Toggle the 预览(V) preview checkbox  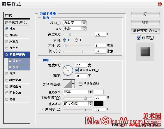[139, 38]
